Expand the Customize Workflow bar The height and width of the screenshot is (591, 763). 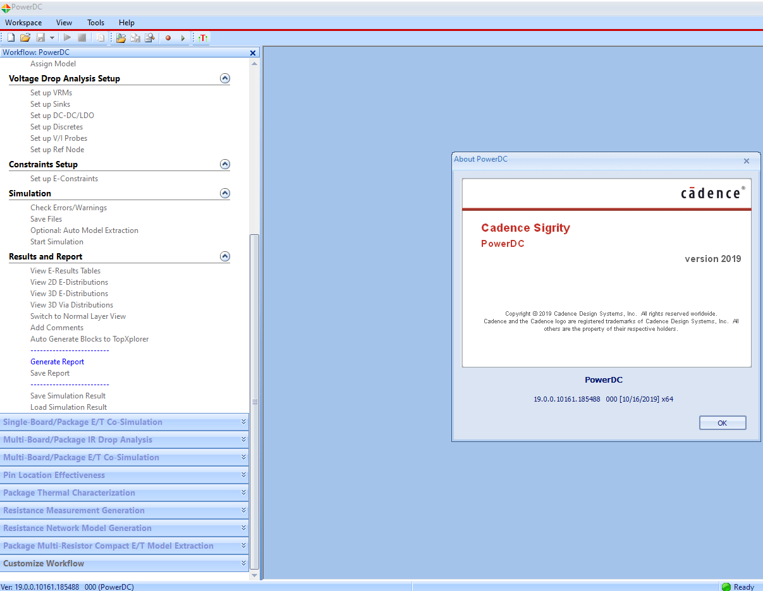click(125, 563)
